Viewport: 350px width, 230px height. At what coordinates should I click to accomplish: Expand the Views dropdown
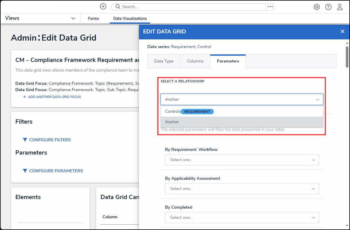73,18
